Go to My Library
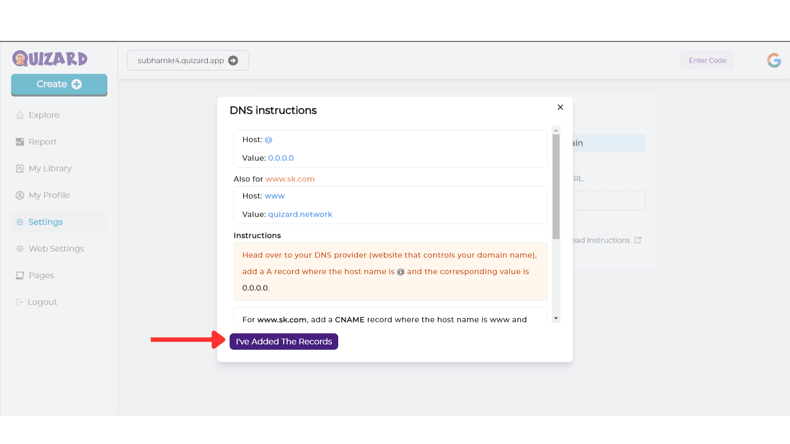The height and width of the screenshot is (444, 790). [x=59, y=169]
